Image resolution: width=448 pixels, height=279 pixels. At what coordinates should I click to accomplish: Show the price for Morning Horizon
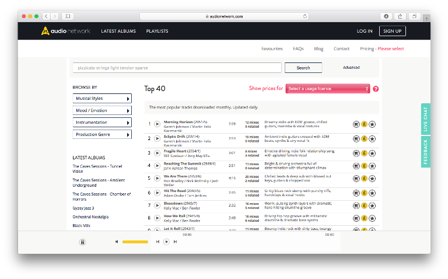pyautogui.click(x=364, y=124)
